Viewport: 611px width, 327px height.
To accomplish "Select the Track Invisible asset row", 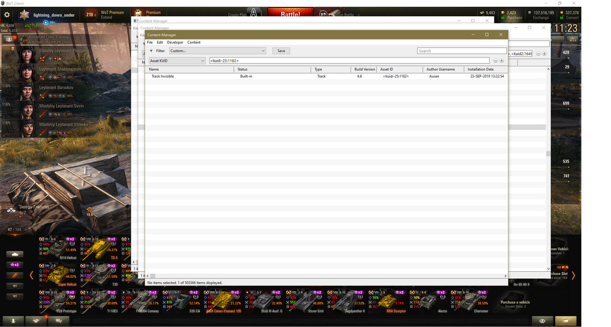I will 326,76.
